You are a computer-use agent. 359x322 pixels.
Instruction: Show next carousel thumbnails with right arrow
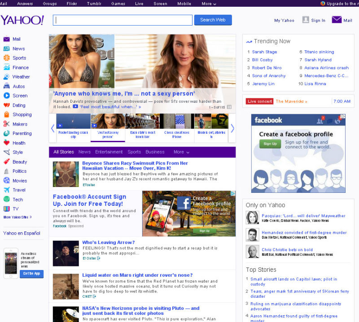coord(232,128)
